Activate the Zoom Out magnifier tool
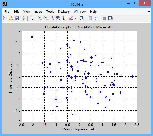The height and width of the screenshot is (136, 153). click(x=46, y=18)
